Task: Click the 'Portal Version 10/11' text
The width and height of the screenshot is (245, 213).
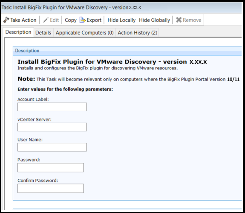Action: (x=217, y=79)
